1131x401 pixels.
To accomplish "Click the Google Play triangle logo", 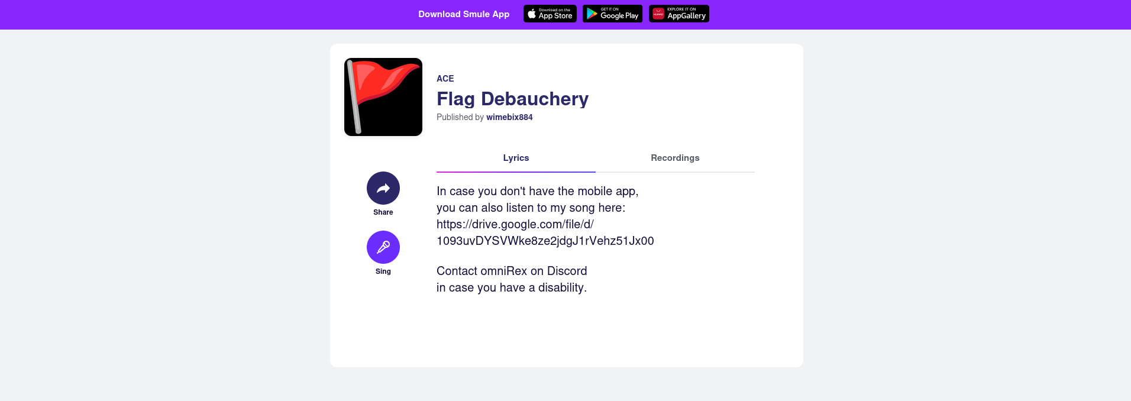I will (x=592, y=14).
